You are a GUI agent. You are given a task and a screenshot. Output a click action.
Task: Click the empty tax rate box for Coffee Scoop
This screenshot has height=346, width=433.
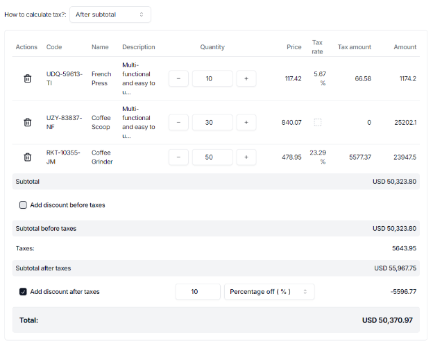click(318, 123)
